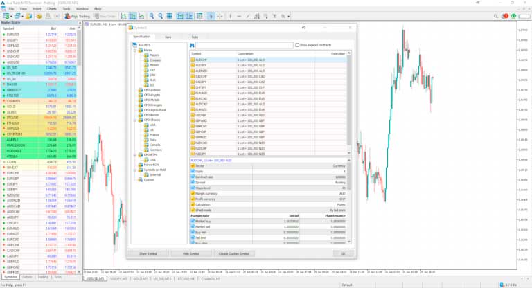Zoom in the chart with magnifier plus

point(152,16)
